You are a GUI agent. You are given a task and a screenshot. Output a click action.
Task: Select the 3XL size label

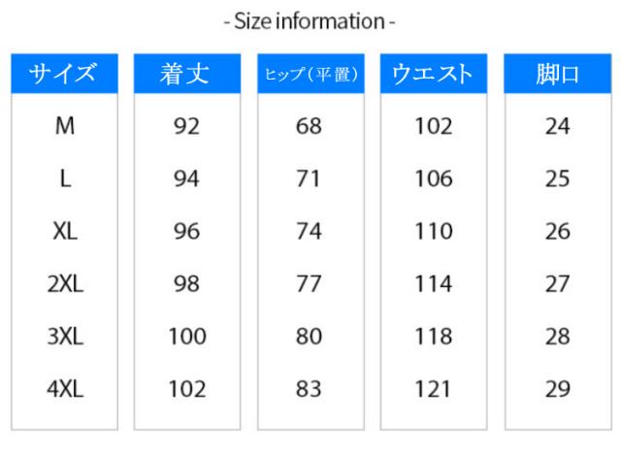coord(65,337)
